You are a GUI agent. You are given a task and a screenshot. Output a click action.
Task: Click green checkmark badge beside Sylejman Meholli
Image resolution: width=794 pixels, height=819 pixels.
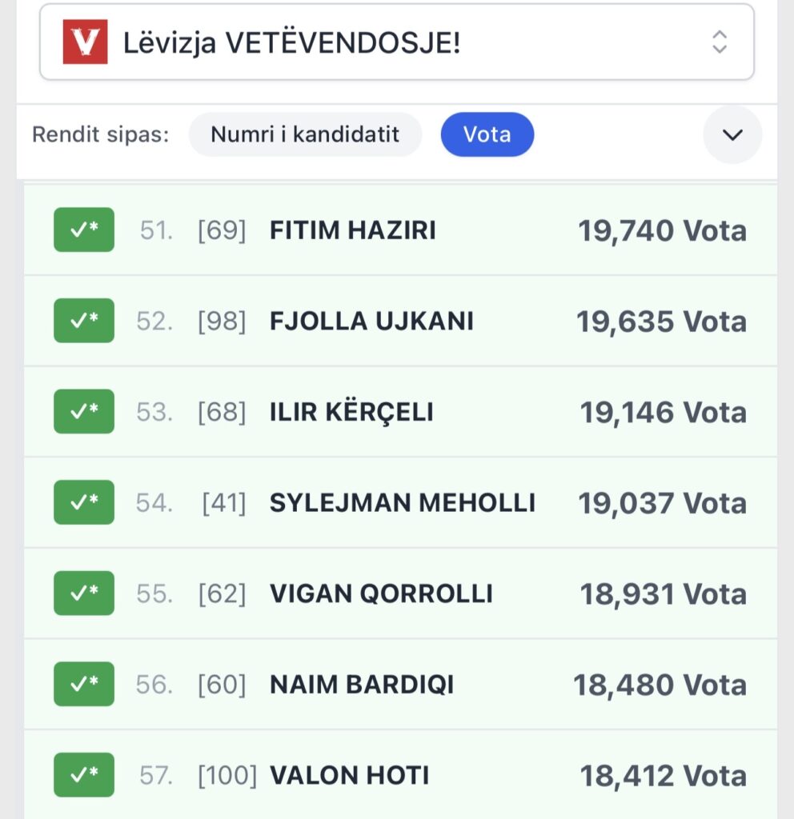(84, 502)
